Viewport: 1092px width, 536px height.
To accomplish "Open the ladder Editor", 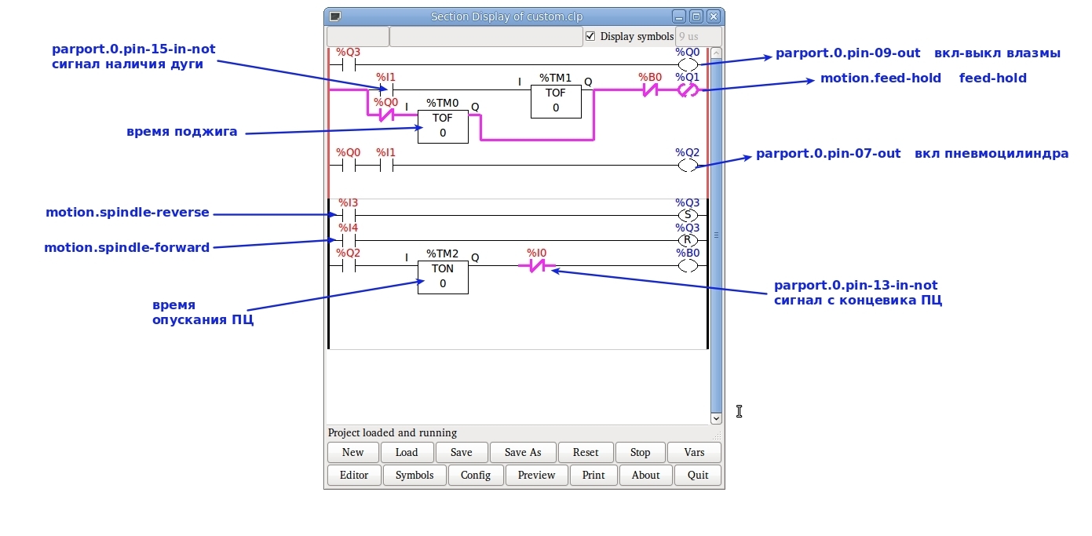I will (x=354, y=475).
